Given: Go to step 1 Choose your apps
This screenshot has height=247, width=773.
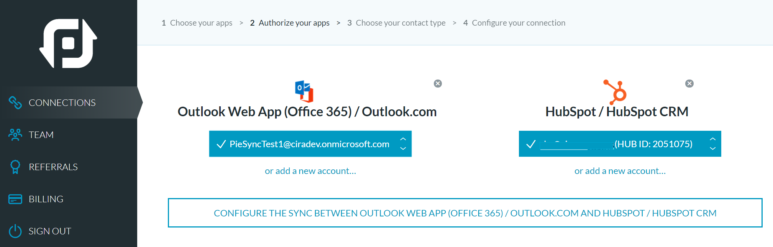Looking at the screenshot, I should [x=197, y=23].
